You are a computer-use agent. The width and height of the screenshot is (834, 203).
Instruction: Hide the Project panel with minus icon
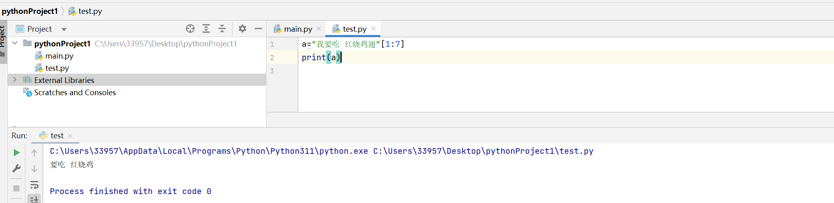(x=258, y=28)
